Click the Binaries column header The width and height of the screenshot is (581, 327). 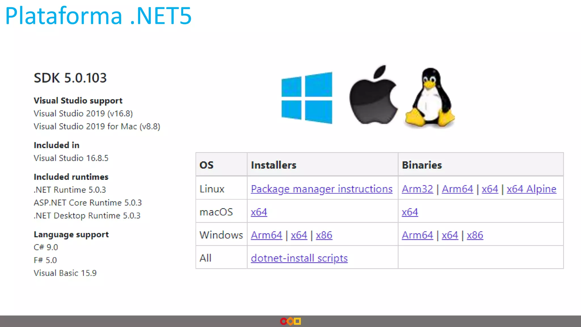click(x=422, y=165)
